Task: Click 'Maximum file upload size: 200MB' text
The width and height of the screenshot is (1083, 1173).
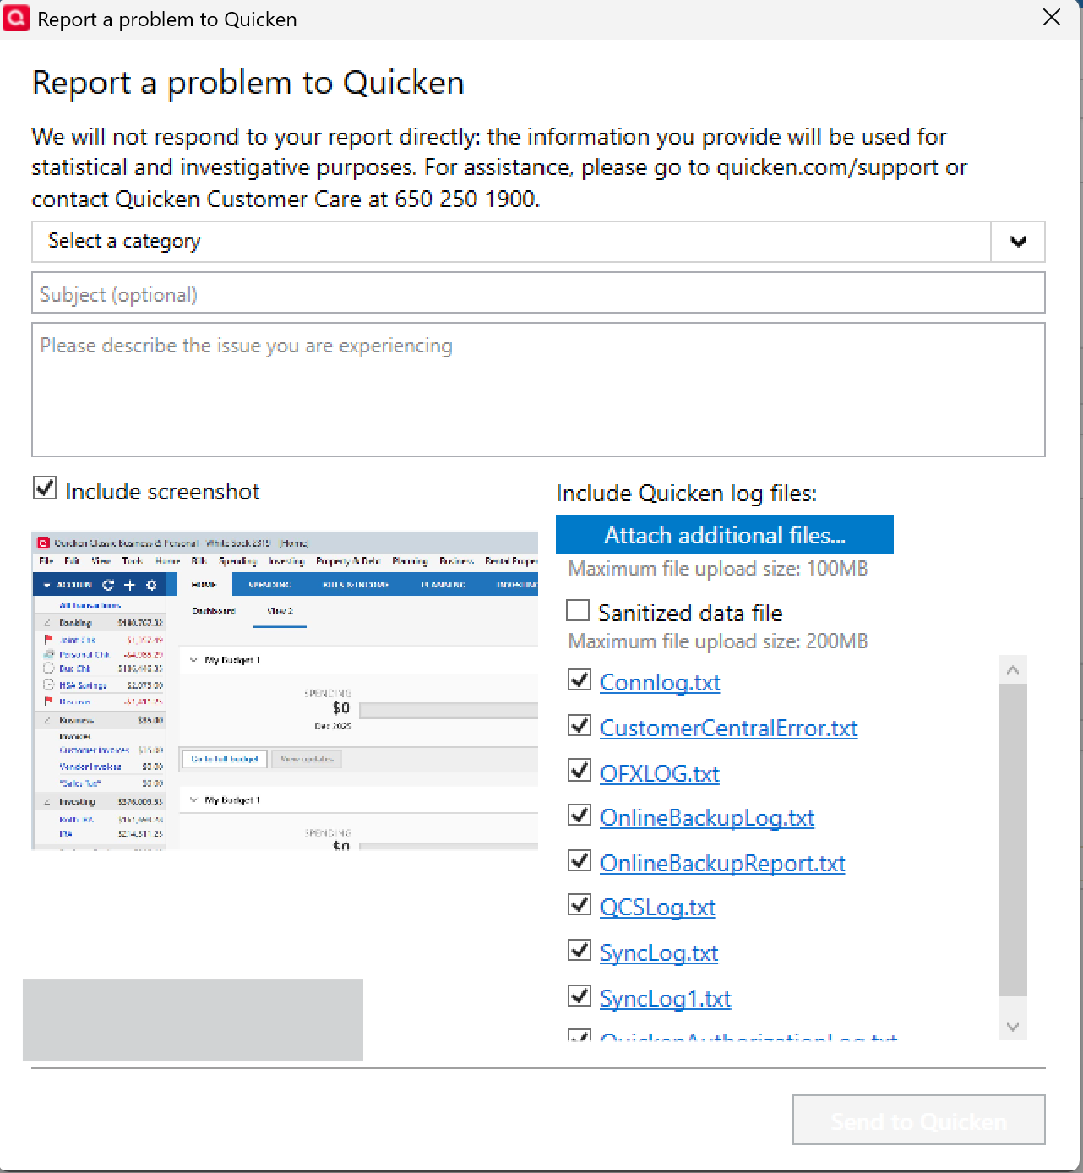Action: pos(718,641)
